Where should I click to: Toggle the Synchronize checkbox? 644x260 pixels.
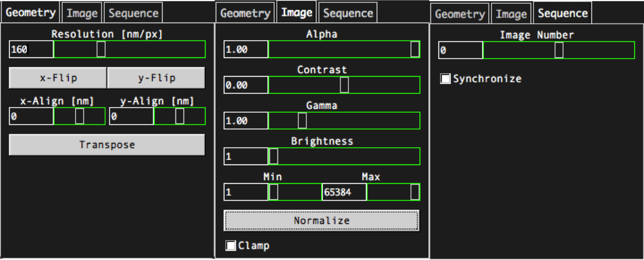[446, 79]
